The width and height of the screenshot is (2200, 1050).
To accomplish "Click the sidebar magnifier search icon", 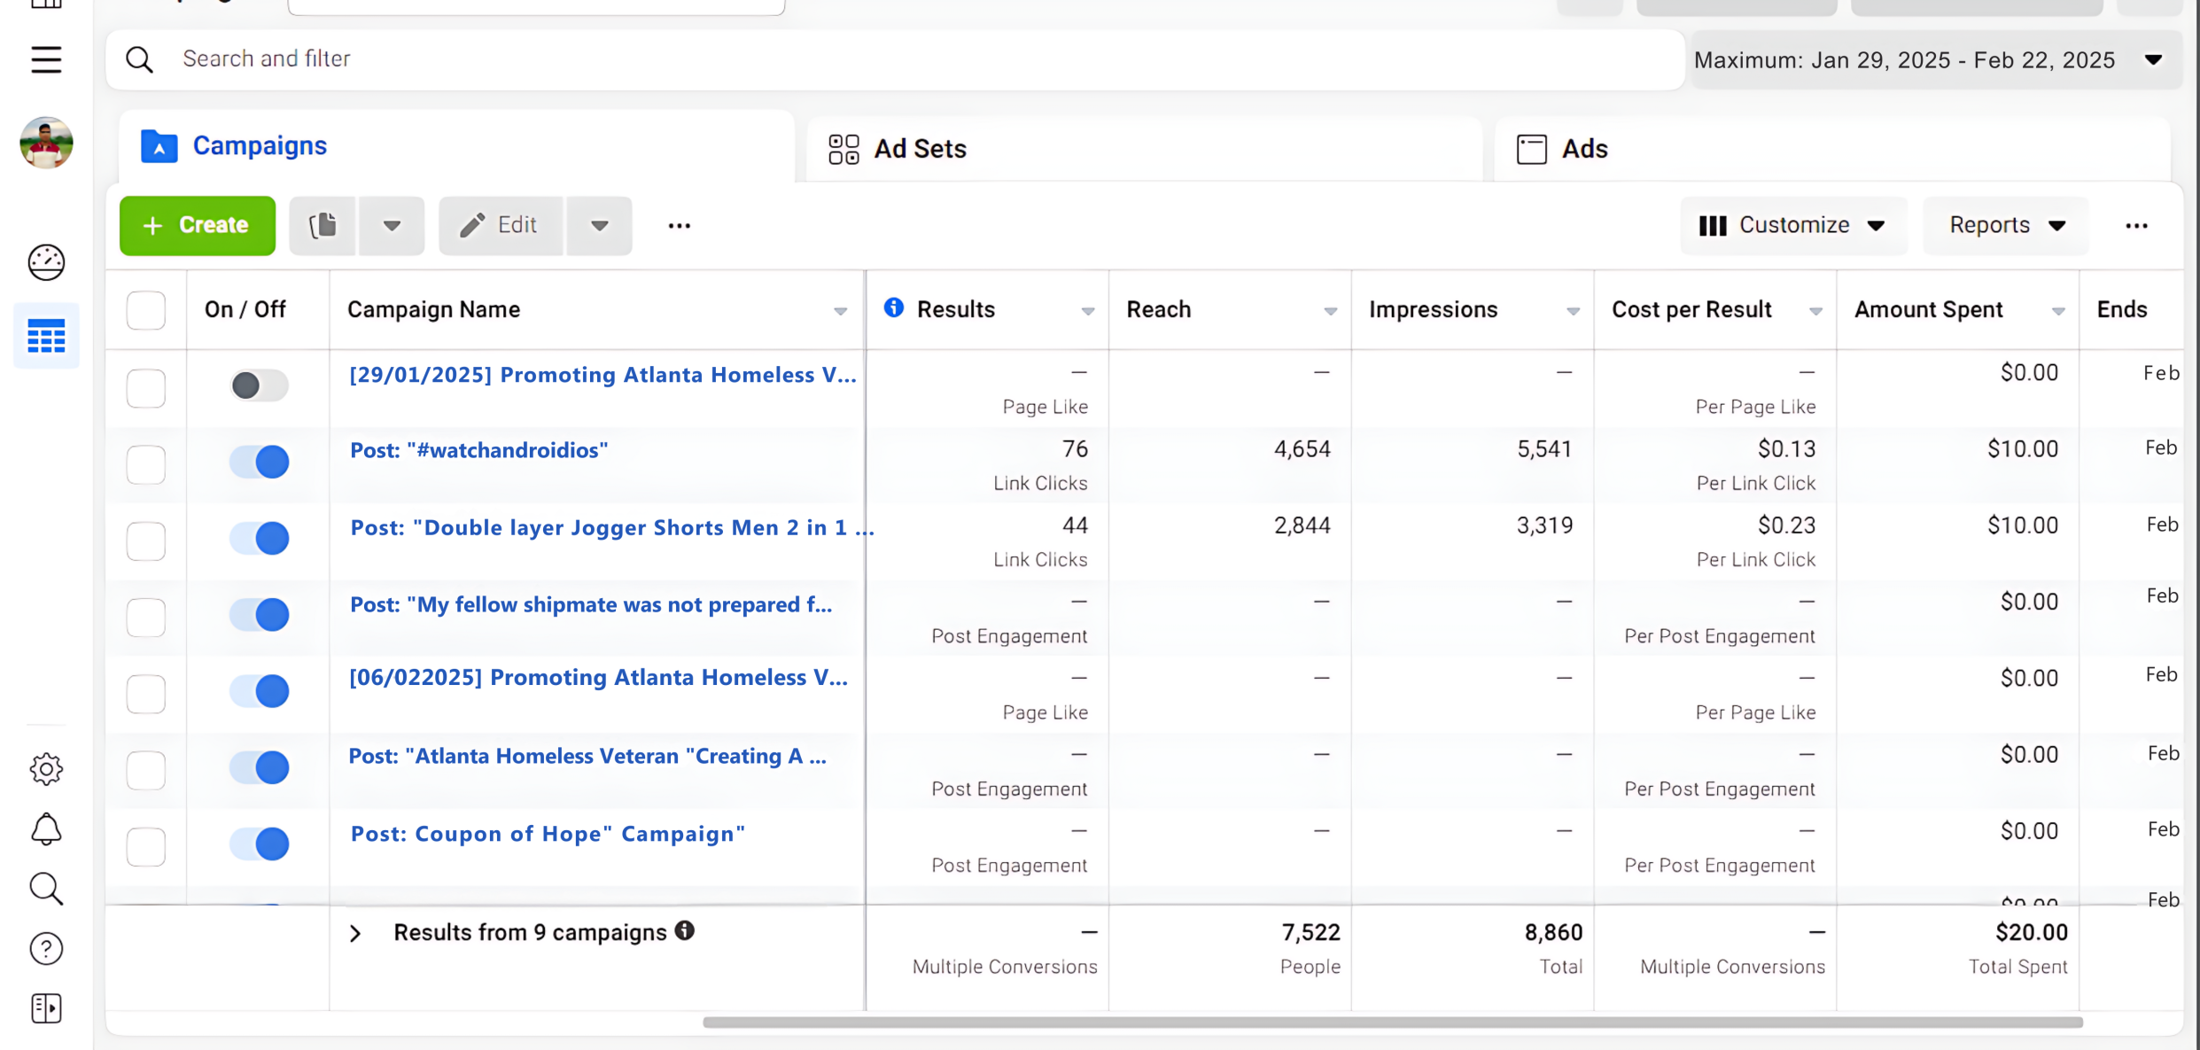I will click(x=46, y=889).
